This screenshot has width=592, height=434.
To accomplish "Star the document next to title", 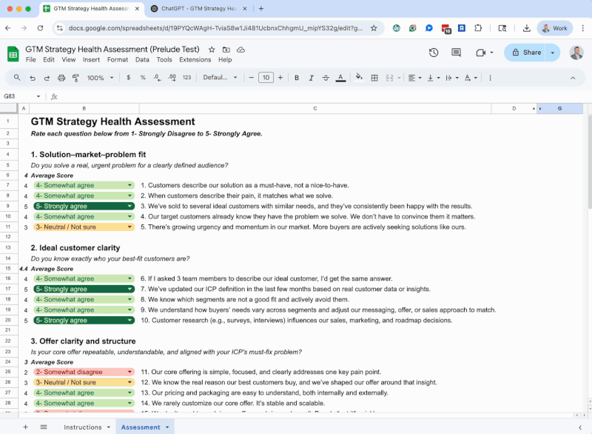I will click(x=212, y=50).
